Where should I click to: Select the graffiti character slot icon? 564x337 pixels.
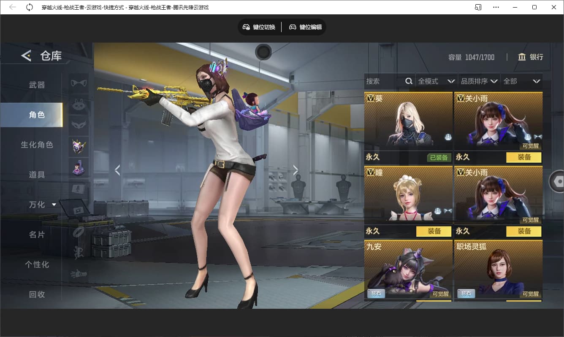(x=79, y=253)
